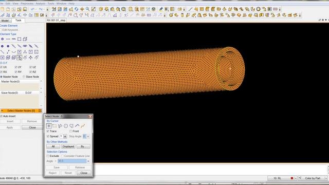329x185 pixels.
Task: Click the Edit Keyword checkbox
Action: [1, 30]
